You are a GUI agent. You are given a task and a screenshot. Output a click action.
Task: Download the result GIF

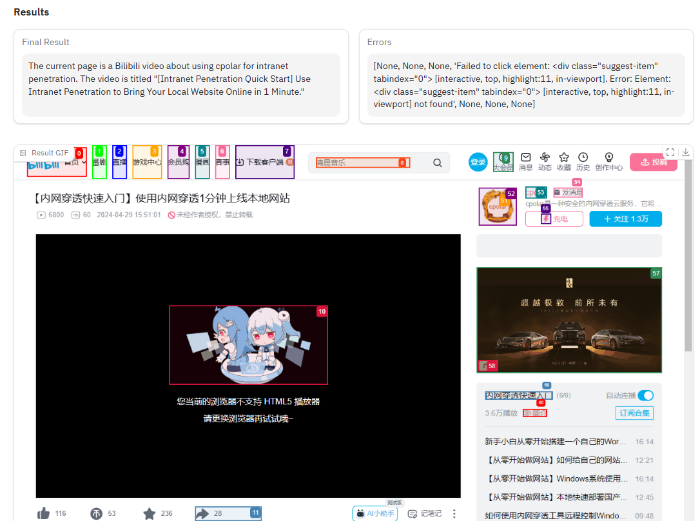coord(686,152)
